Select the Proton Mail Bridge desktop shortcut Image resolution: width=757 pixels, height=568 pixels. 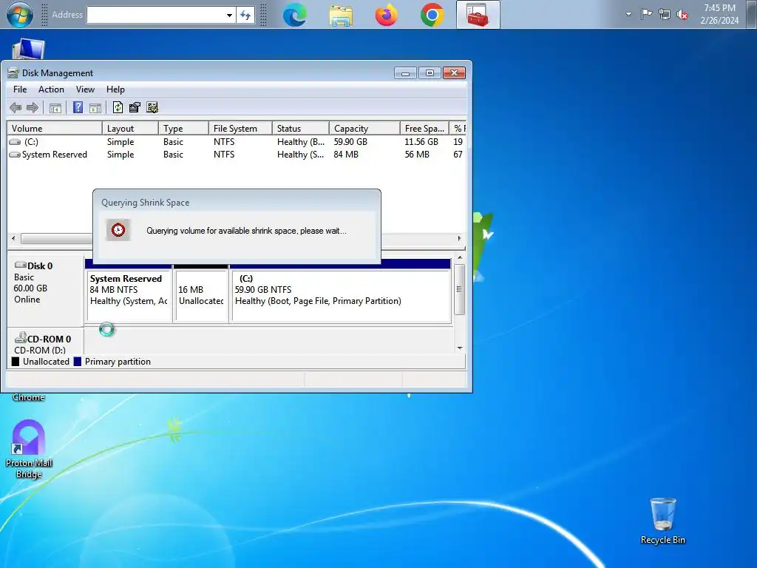point(29,449)
